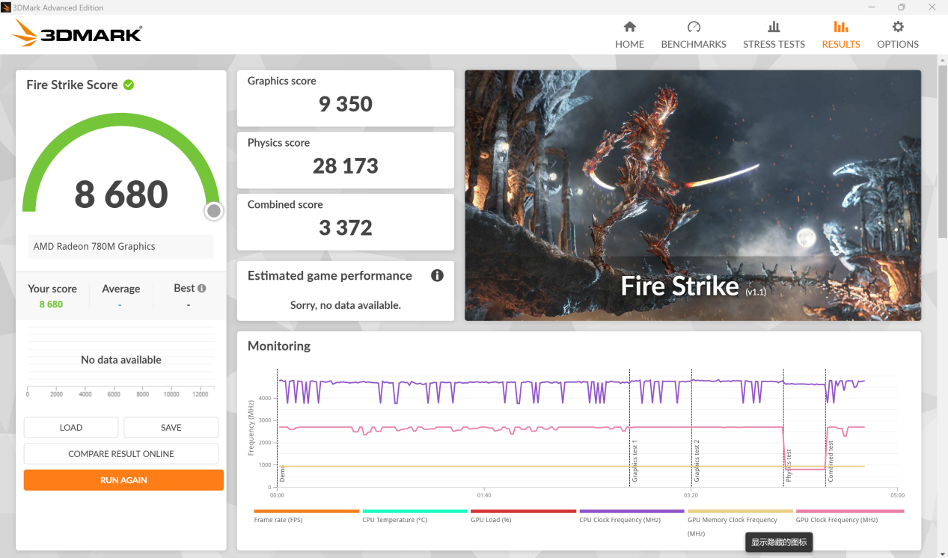Click the score gauge handle knob
948x558 pixels.
(214, 211)
